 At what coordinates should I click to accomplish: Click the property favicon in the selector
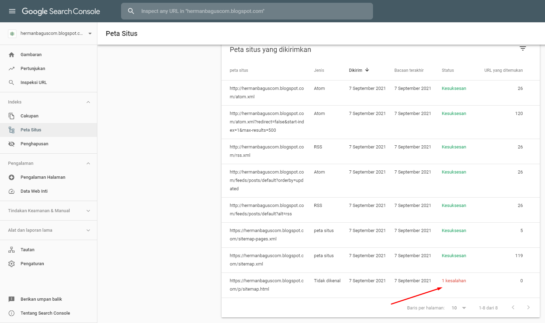[x=12, y=34]
